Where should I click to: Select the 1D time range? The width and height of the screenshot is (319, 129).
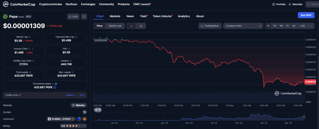pos(268,26)
